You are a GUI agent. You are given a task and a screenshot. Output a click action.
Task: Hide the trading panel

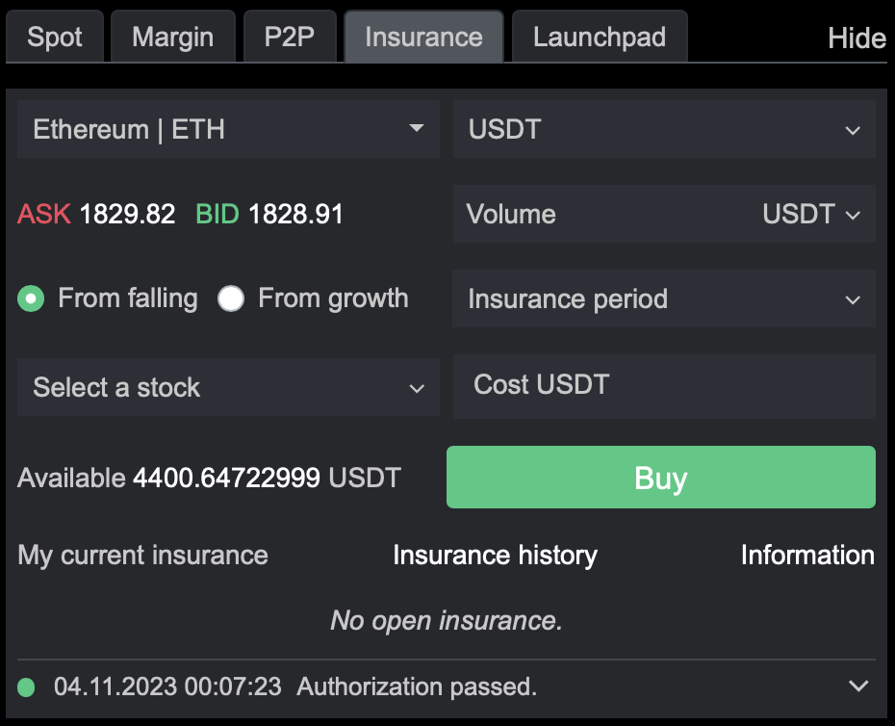(x=856, y=39)
